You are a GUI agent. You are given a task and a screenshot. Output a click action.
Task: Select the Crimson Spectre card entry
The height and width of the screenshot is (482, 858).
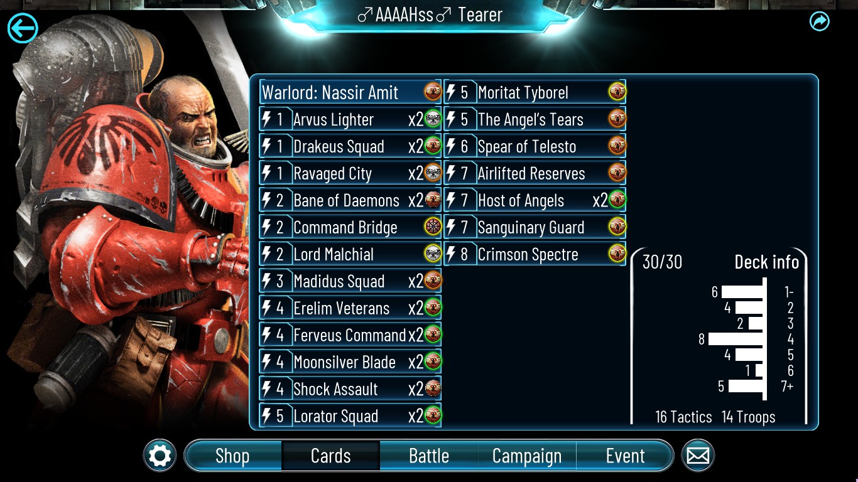point(535,254)
